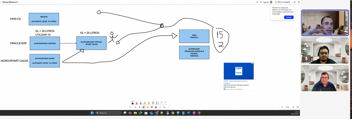352x119 pixels.
Task: Open more tools ellipsis menu
Action: click(x=168, y=107)
